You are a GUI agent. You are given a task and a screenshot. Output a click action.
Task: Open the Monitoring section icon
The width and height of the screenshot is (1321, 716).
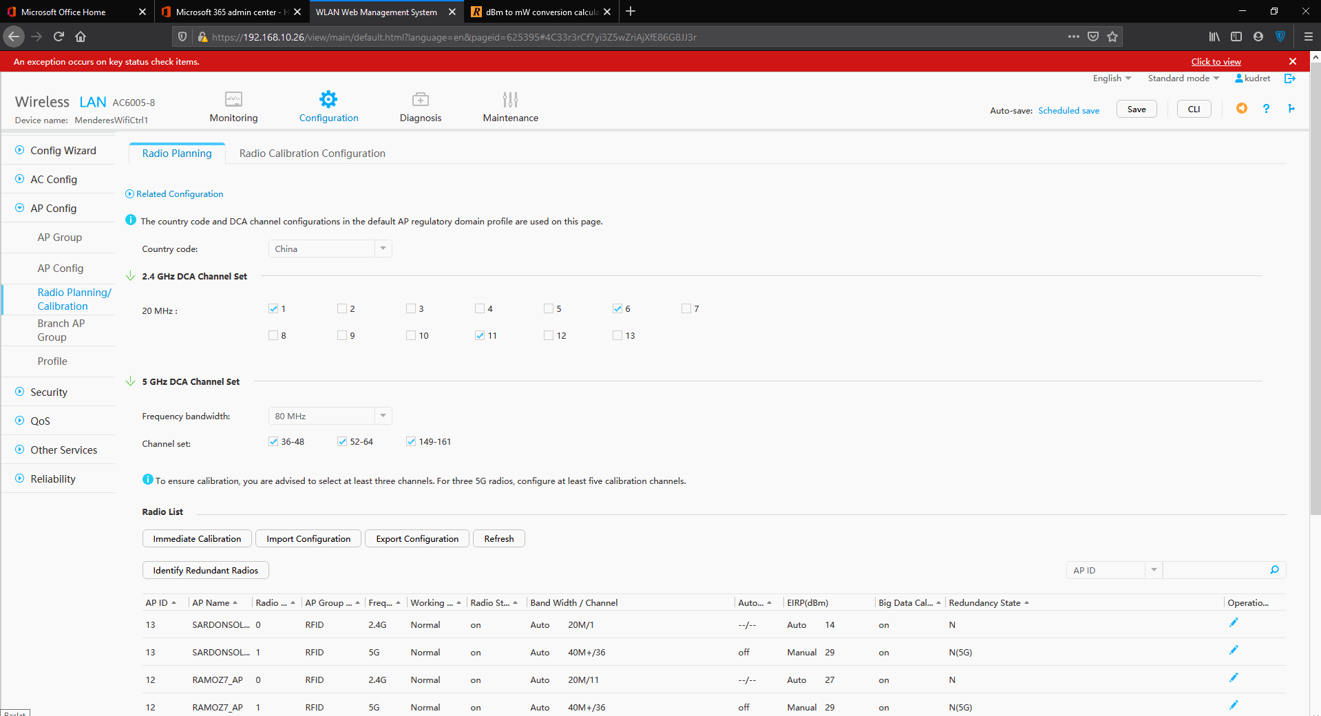pyautogui.click(x=233, y=100)
